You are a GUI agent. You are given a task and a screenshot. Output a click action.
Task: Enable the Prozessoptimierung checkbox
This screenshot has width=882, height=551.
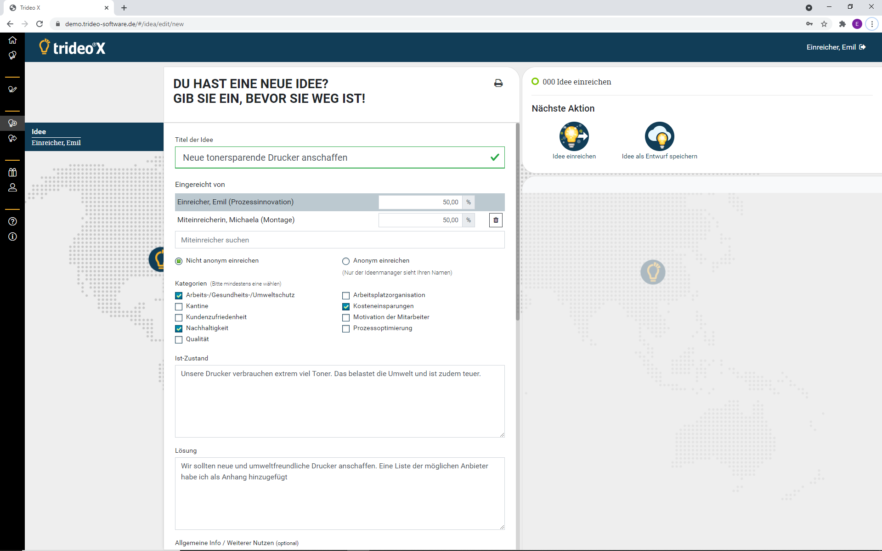346,329
